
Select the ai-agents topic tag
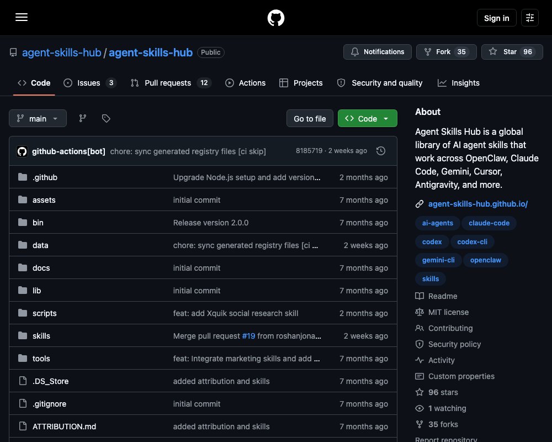pos(438,223)
